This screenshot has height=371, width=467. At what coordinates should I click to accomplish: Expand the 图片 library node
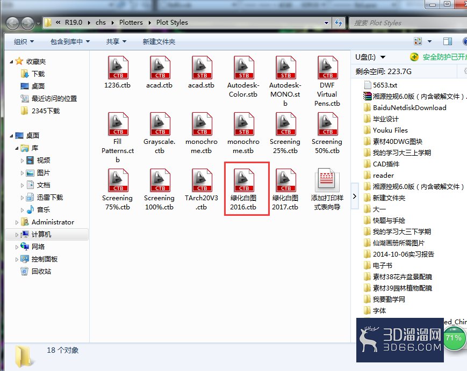[22, 173]
